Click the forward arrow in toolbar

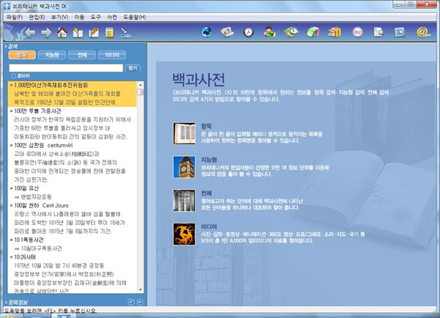point(46,32)
